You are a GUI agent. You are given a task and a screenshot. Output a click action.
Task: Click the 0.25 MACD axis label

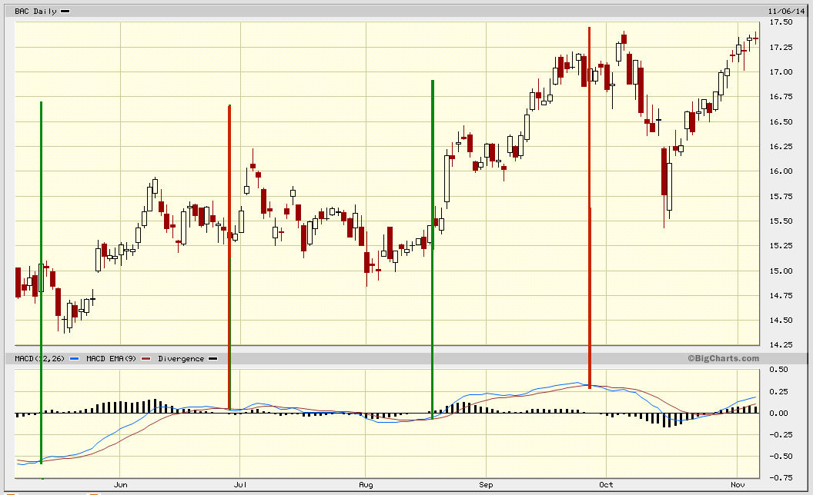point(779,391)
